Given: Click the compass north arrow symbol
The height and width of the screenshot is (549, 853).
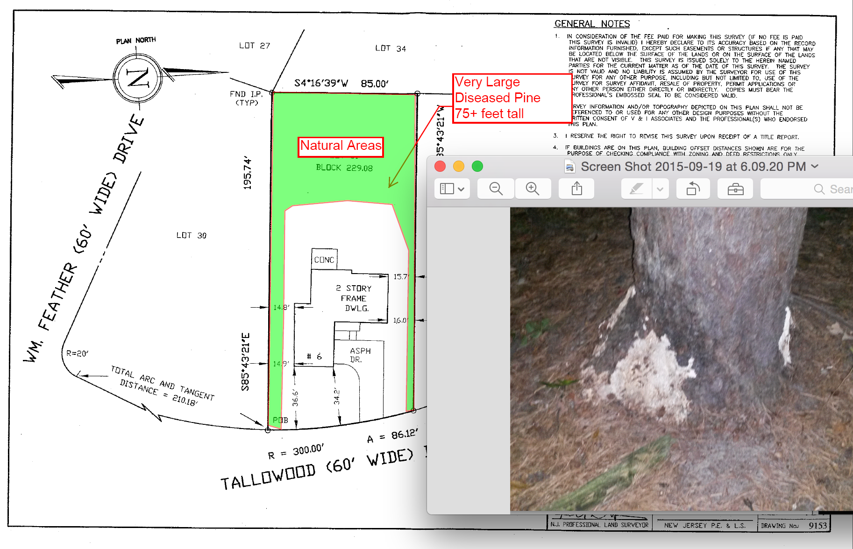Looking at the screenshot, I should point(138,77).
